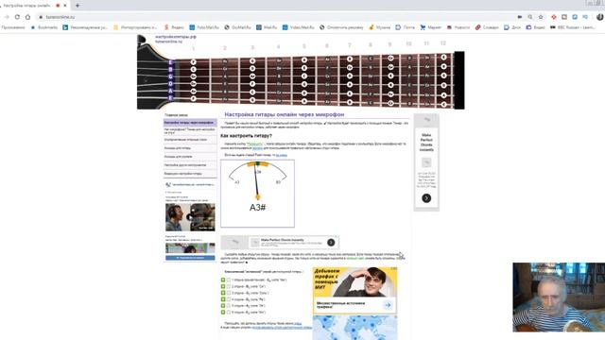The image size is (605, 340).
Task: Play the video thumbnail in left sidebar
Action: [x=190, y=217]
